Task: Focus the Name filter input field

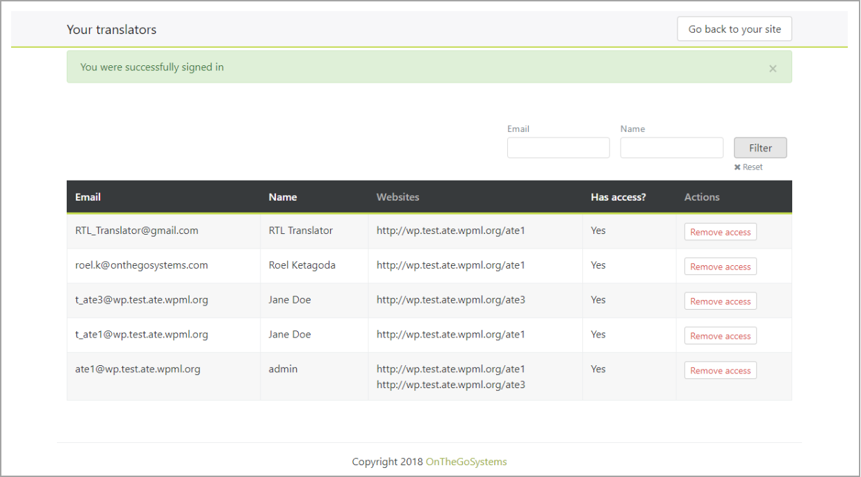Action: [671, 148]
